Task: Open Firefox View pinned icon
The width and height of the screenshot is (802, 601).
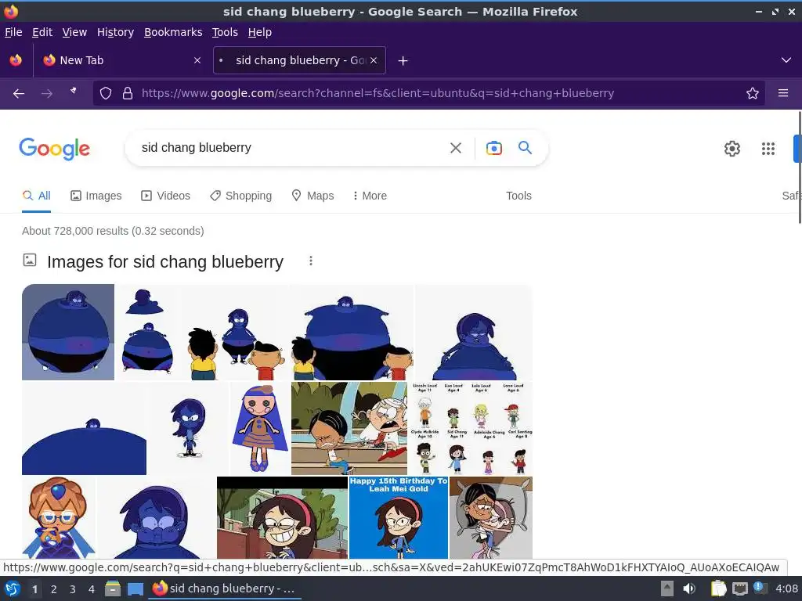Action: [x=16, y=60]
